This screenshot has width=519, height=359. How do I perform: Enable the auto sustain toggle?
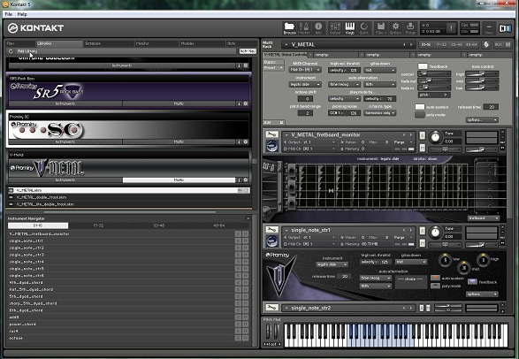(420, 107)
